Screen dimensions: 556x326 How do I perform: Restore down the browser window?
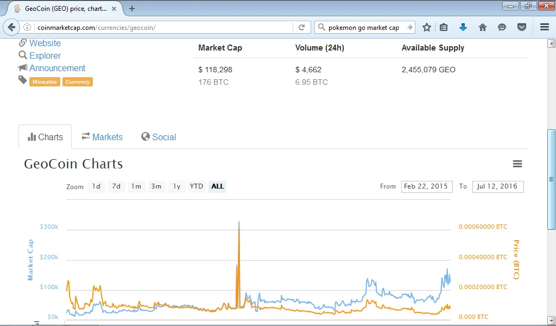[528, 6]
